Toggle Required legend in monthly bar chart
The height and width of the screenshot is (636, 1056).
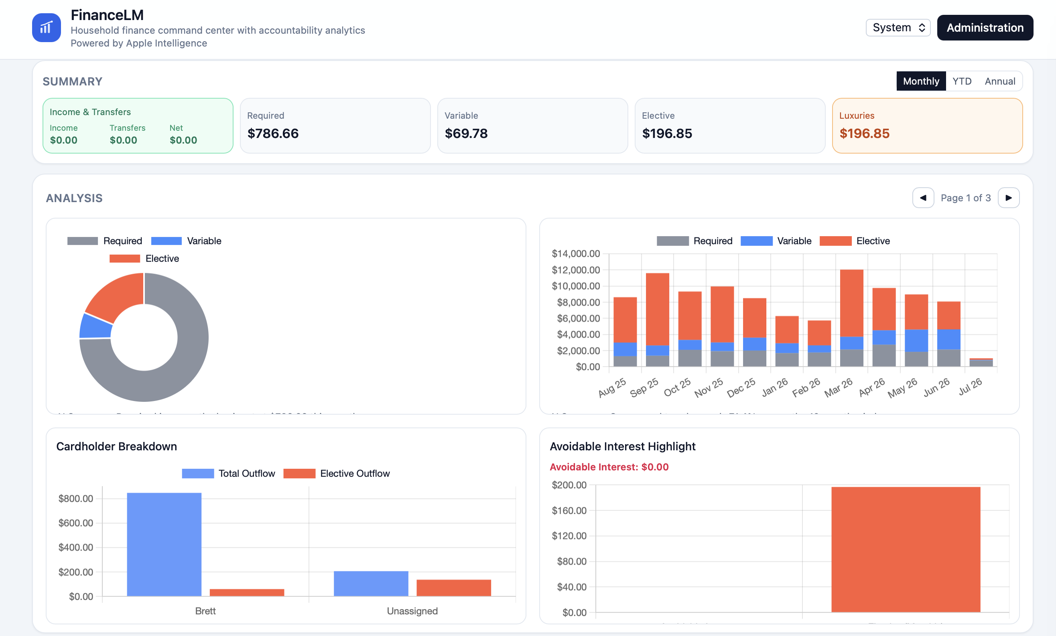[694, 241]
